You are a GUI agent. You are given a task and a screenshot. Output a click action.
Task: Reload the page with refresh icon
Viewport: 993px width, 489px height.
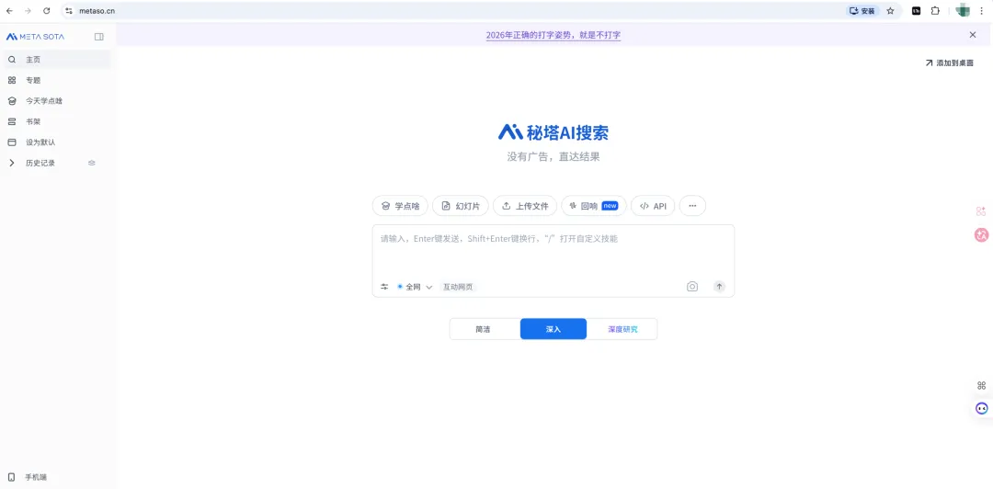pos(46,11)
